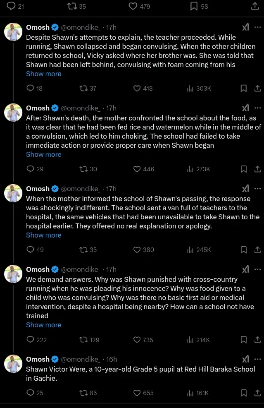The width and height of the screenshot is (264, 408).
Task: Open Grok icon on the 16h tweet
Action: click(245, 359)
